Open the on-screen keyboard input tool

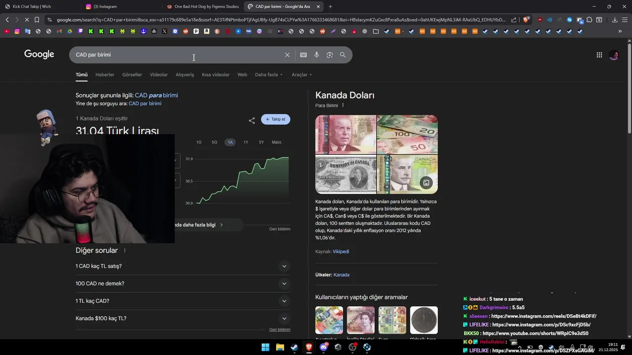coord(303,55)
